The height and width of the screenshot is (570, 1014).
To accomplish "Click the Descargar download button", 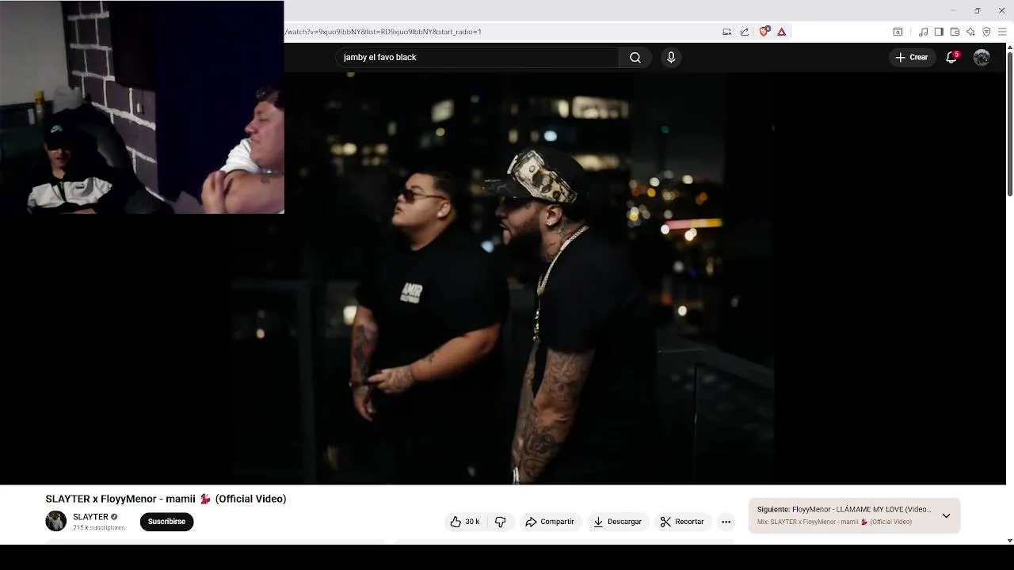I will (x=617, y=522).
